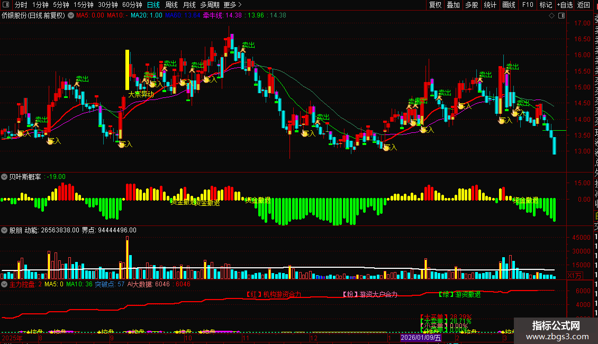Select the 日线 daily period
The width and height of the screenshot is (598, 344).
pyautogui.click(x=153, y=5)
